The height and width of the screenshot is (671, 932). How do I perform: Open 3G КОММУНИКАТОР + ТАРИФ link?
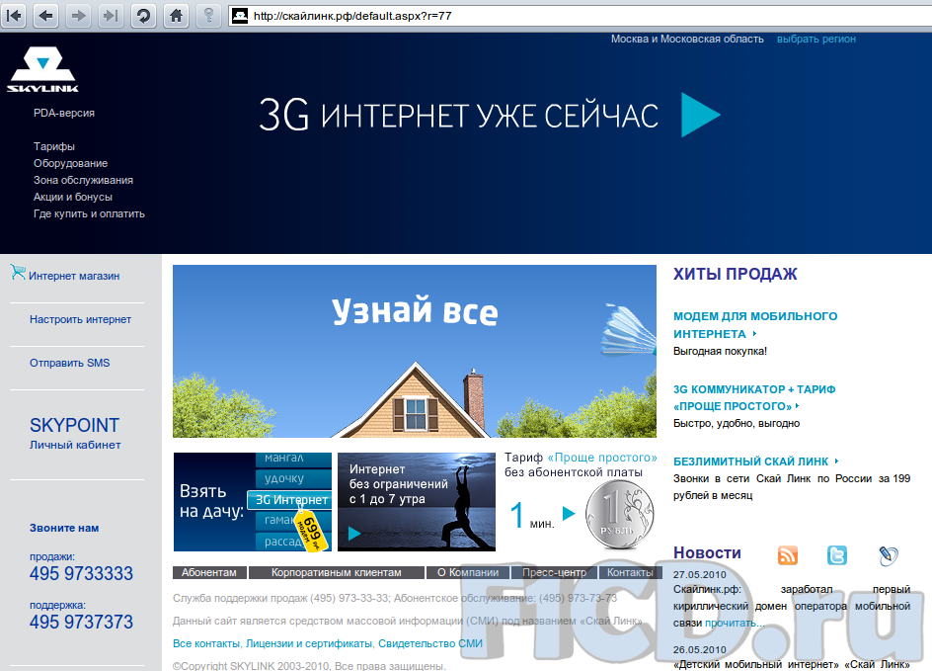click(754, 397)
